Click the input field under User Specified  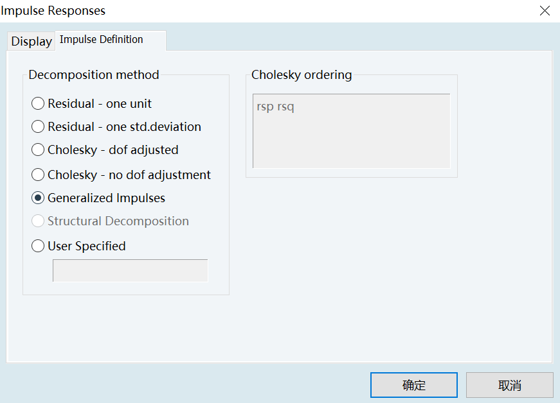[130, 270]
